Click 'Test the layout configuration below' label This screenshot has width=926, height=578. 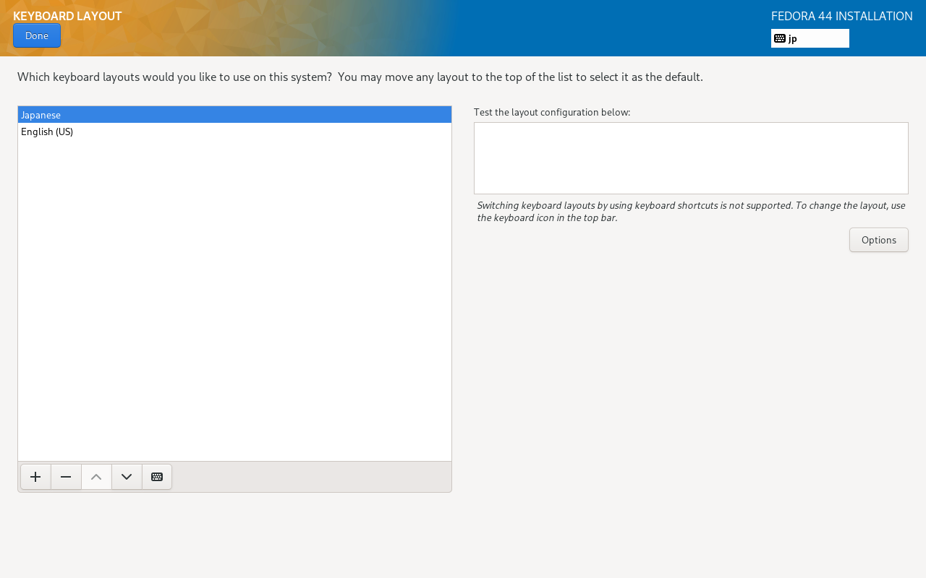[x=552, y=112]
